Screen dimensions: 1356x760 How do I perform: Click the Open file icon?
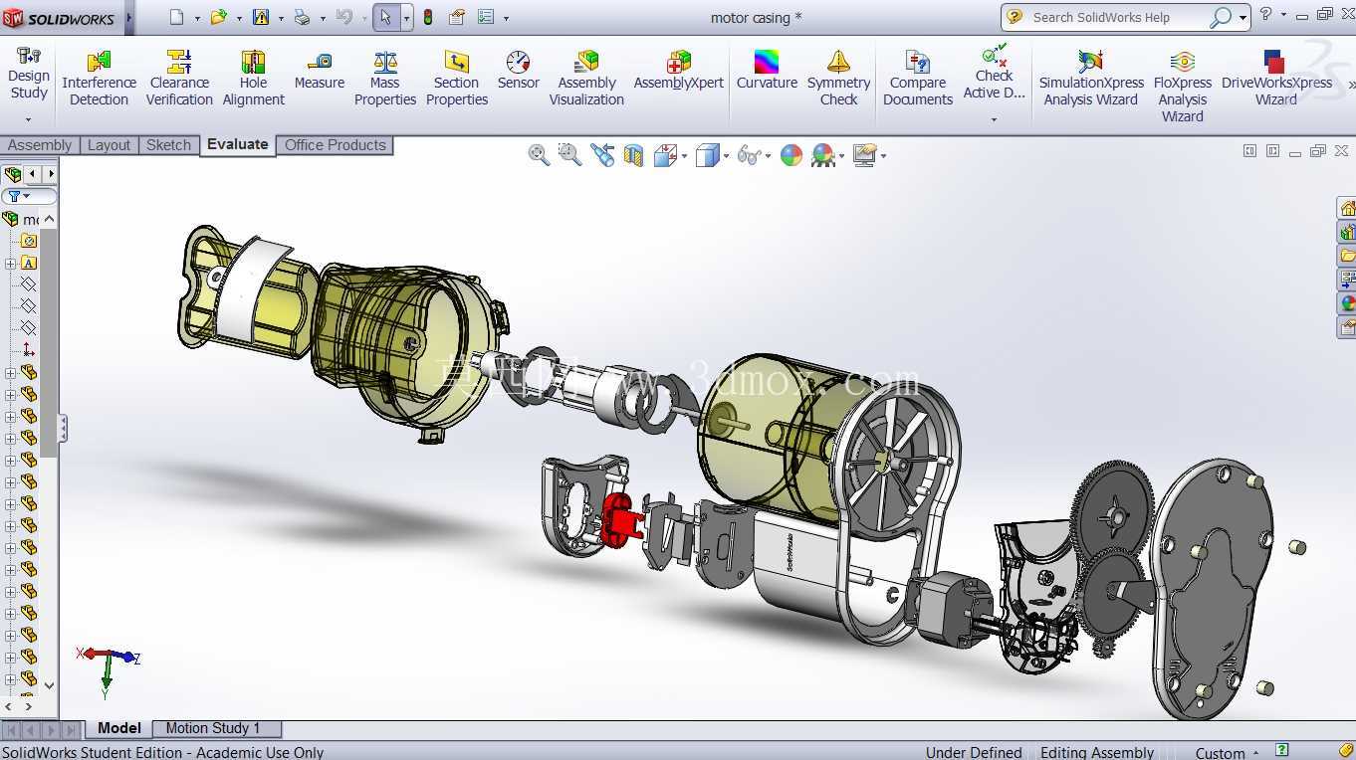218,17
